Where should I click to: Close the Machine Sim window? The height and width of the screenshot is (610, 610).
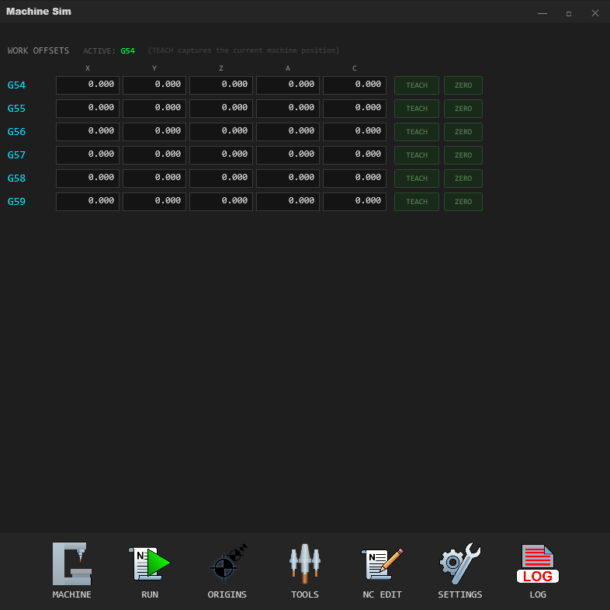[x=594, y=13]
